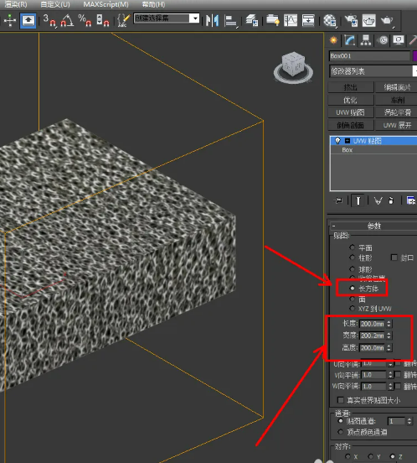Screen dimensions: 417x463
Task: Switch to the Modify panel tab
Action: tap(350, 40)
